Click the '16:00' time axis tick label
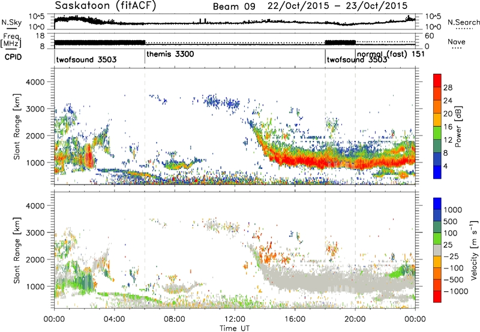 pyautogui.click(x=295, y=319)
